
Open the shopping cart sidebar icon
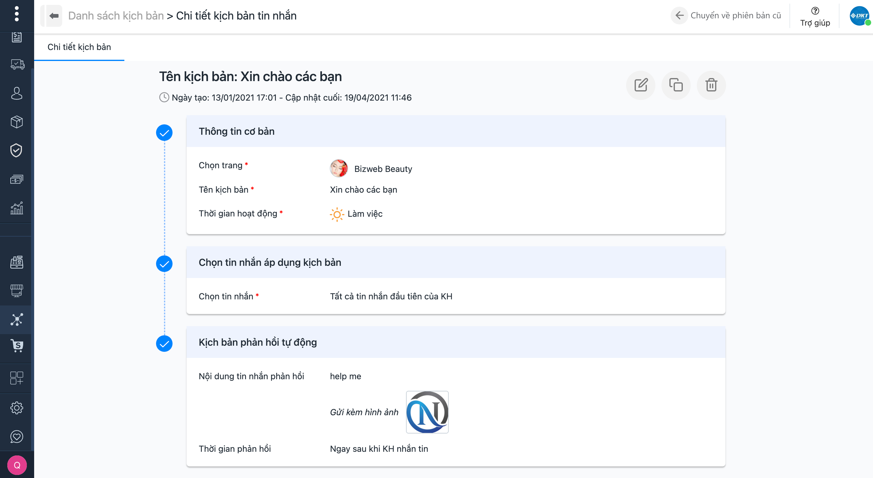(x=16, y=346)
